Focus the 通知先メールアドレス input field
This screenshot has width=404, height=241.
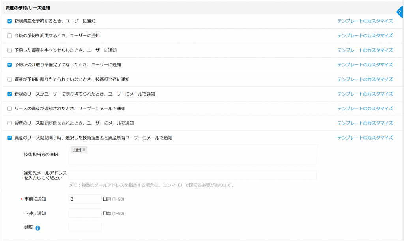click(x=193, y=175)
